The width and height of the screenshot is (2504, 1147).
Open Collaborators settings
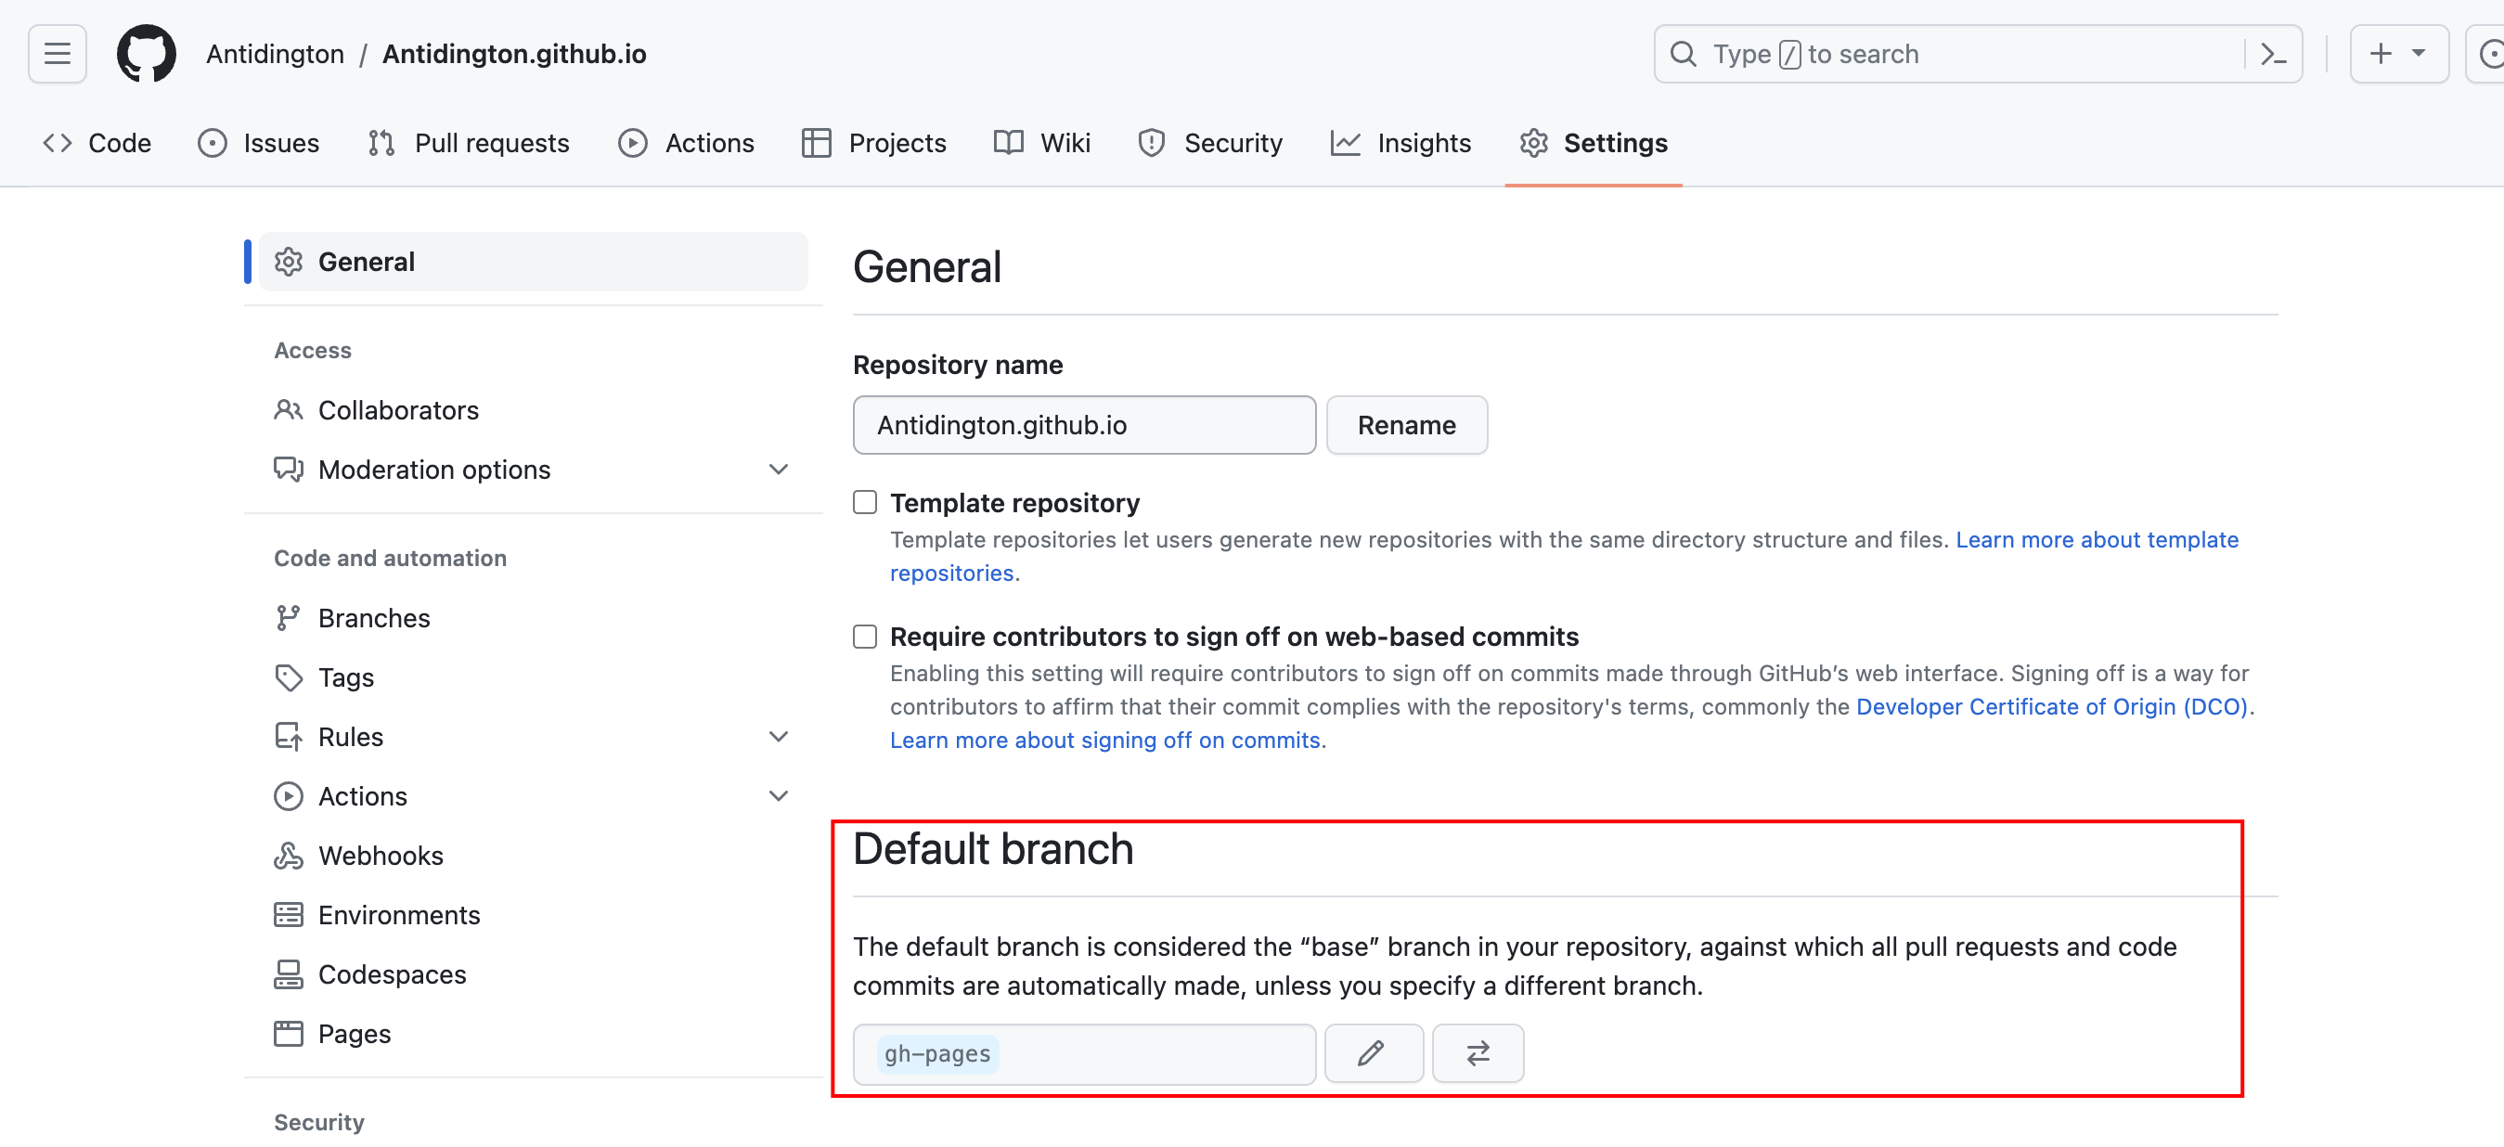tap(533, 410)
